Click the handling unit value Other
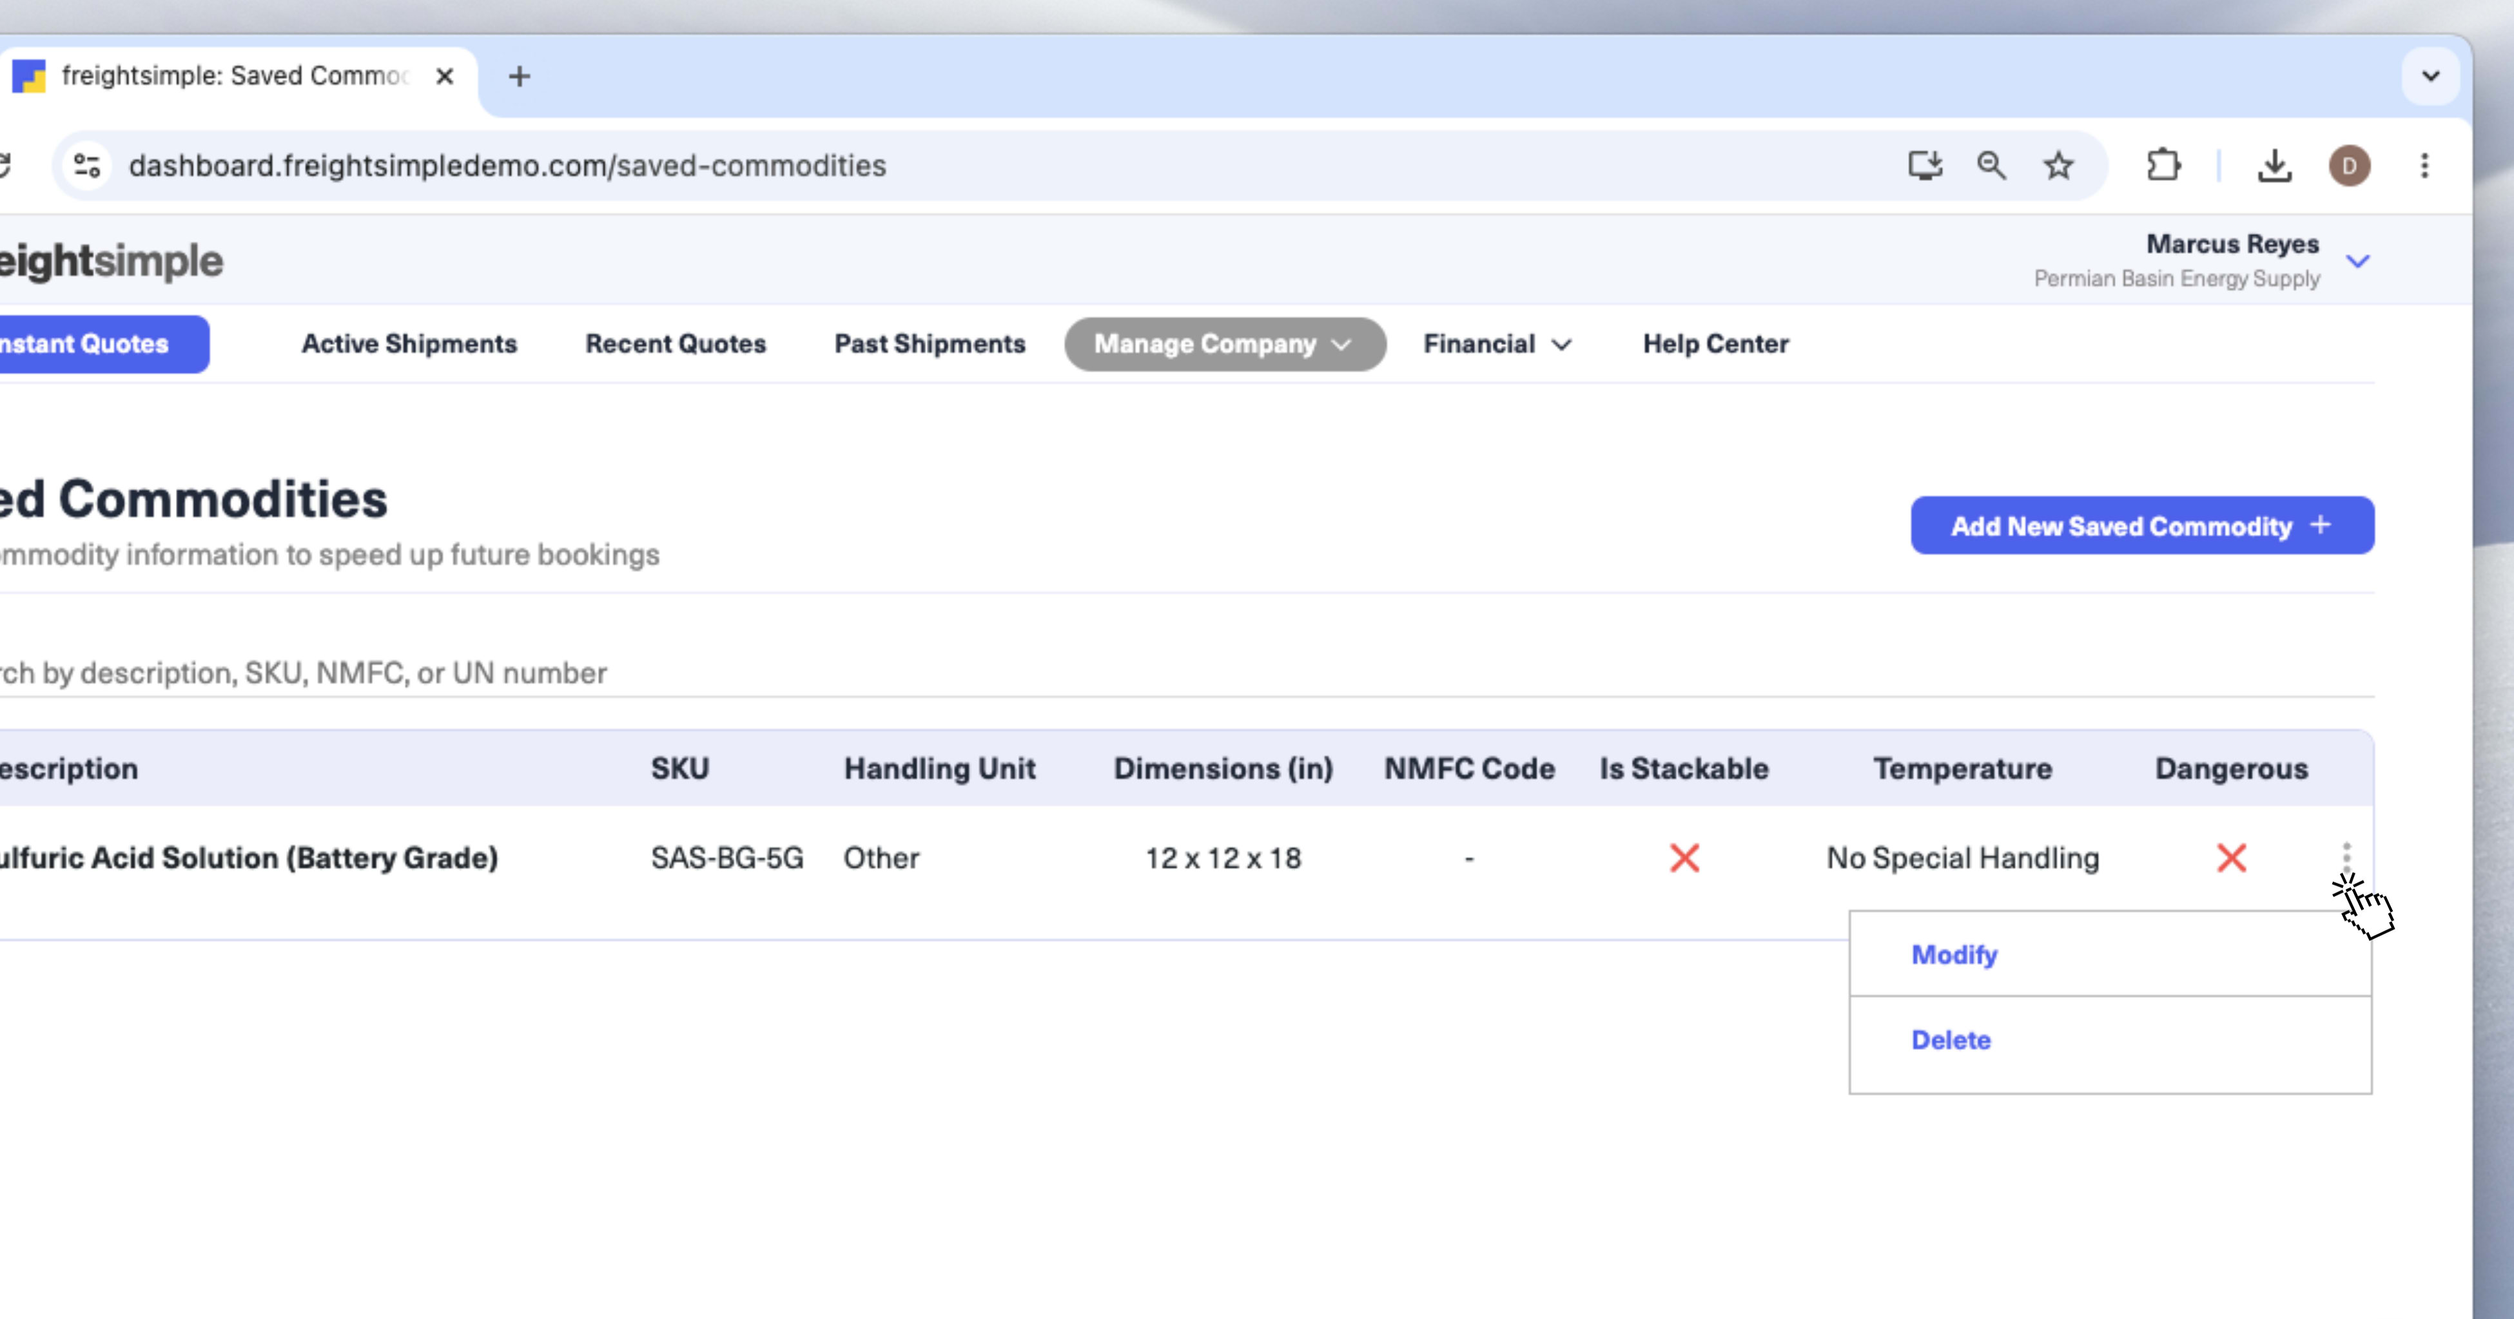The height and width of the screenshot is (1319, 2514). [881, 858]
